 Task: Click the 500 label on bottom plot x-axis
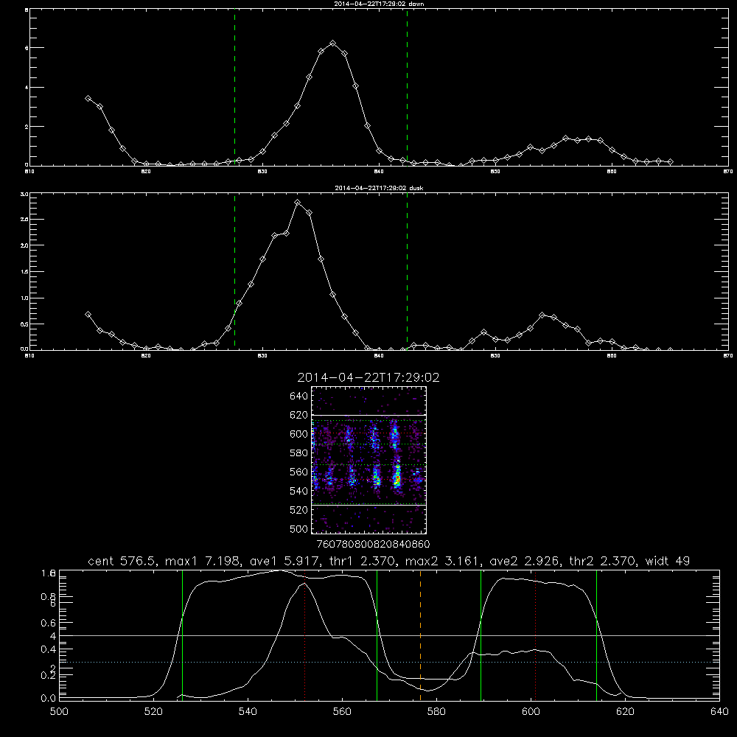59,712
